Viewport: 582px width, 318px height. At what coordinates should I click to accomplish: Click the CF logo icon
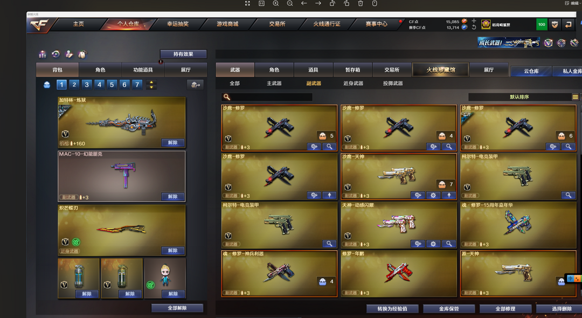tap(40, 25)
